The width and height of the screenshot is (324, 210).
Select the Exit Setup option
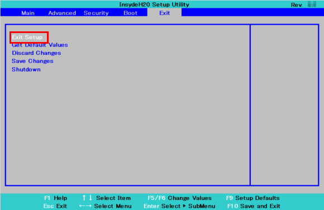coord(27,38)
